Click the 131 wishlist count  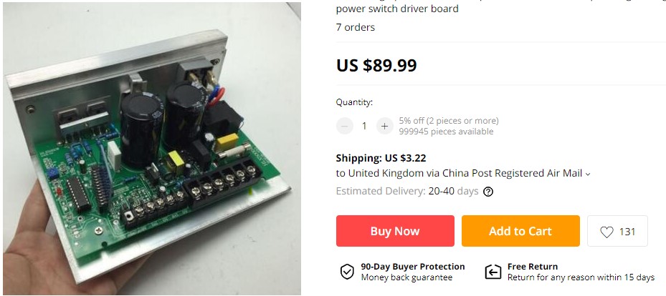tap(627, 232)
